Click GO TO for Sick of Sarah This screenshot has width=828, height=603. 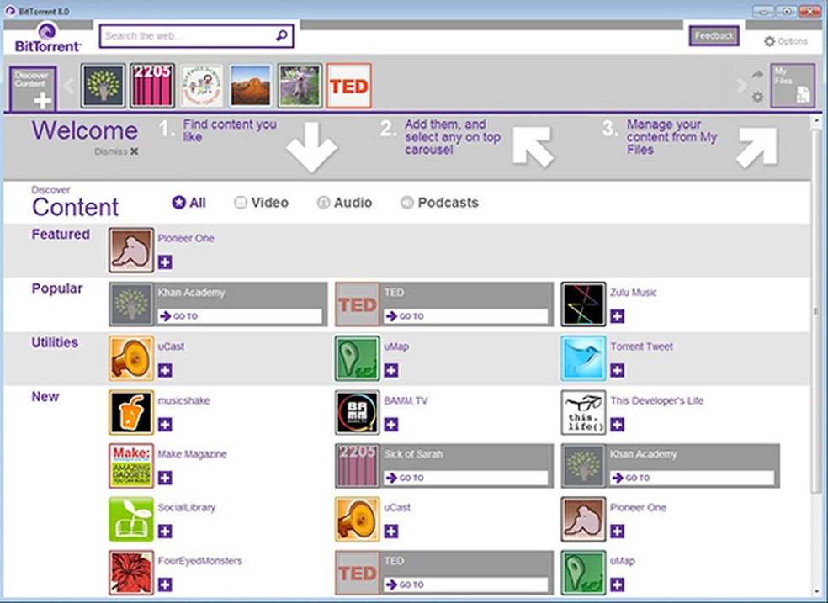(x=466, y=478)
